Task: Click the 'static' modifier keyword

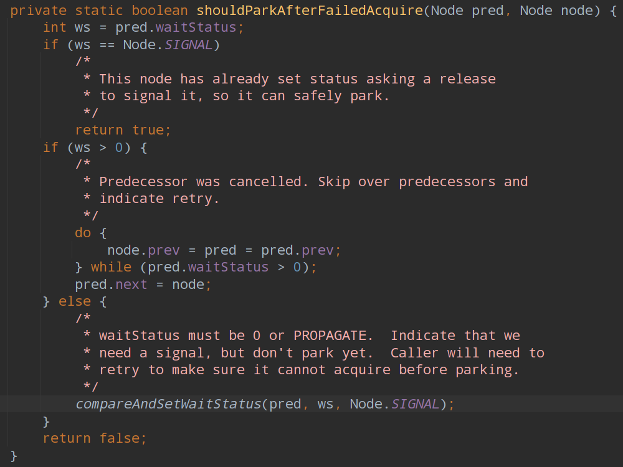Action: [99, 11]
